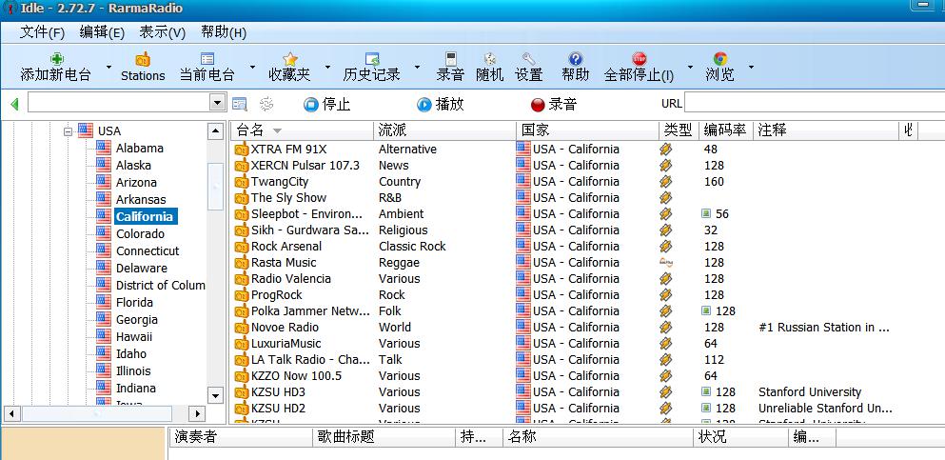The image size is (945, 460).
Task: Click the type icon in Rasta Music row
Action: click(666, 263)
